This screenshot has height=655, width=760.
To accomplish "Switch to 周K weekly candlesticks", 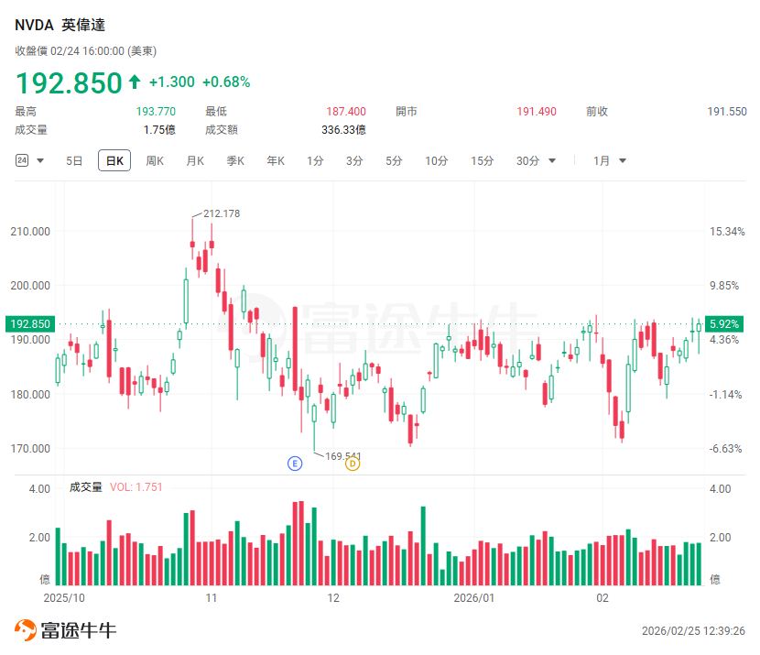I will click(155, 161).
